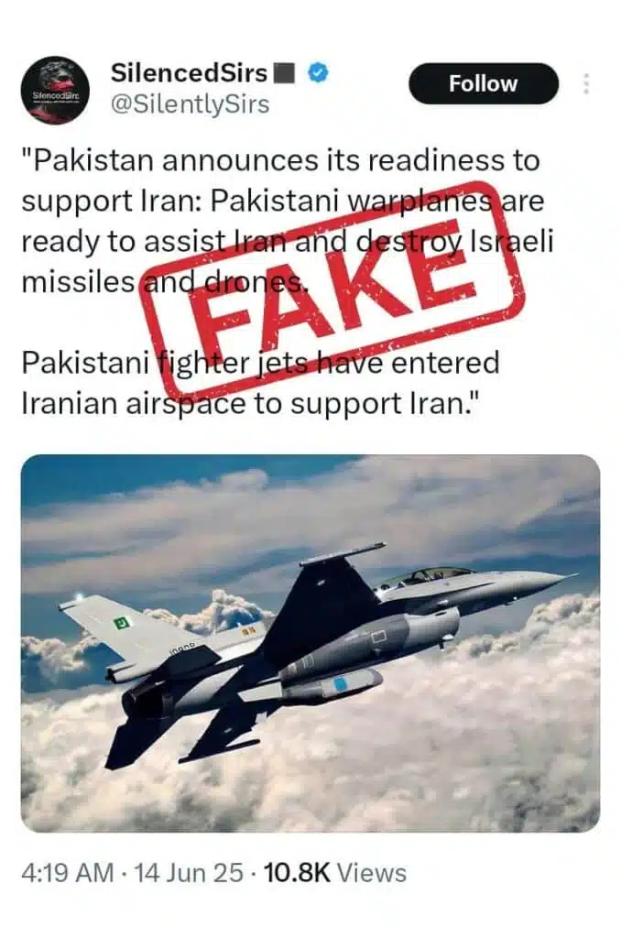
Task: Open the 4:19 AM timestamp link
Action: [67, 873]
